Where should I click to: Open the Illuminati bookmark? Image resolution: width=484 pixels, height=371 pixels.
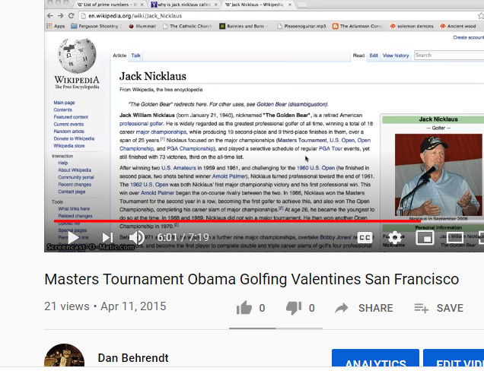pos(142,26)
